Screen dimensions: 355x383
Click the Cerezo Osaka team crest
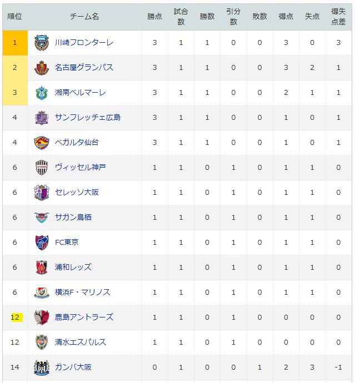42,193
